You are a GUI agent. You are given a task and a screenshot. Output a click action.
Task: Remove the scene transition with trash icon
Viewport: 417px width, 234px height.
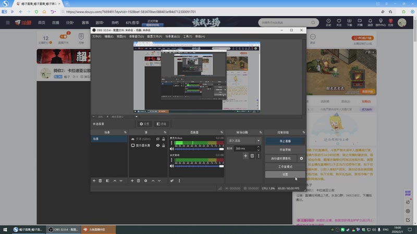tap(252, 155)
